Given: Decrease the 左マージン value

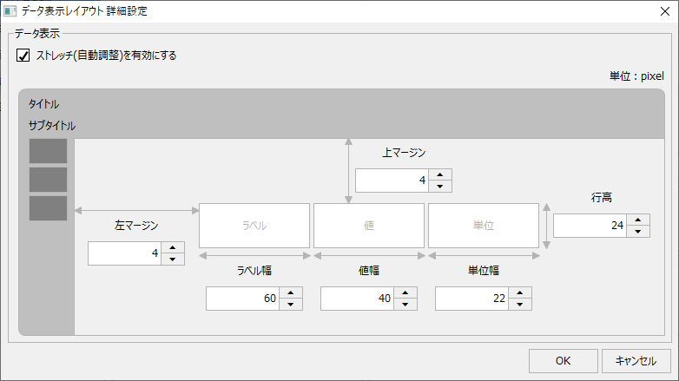Looking at the screenshot, I should [174, 259].
